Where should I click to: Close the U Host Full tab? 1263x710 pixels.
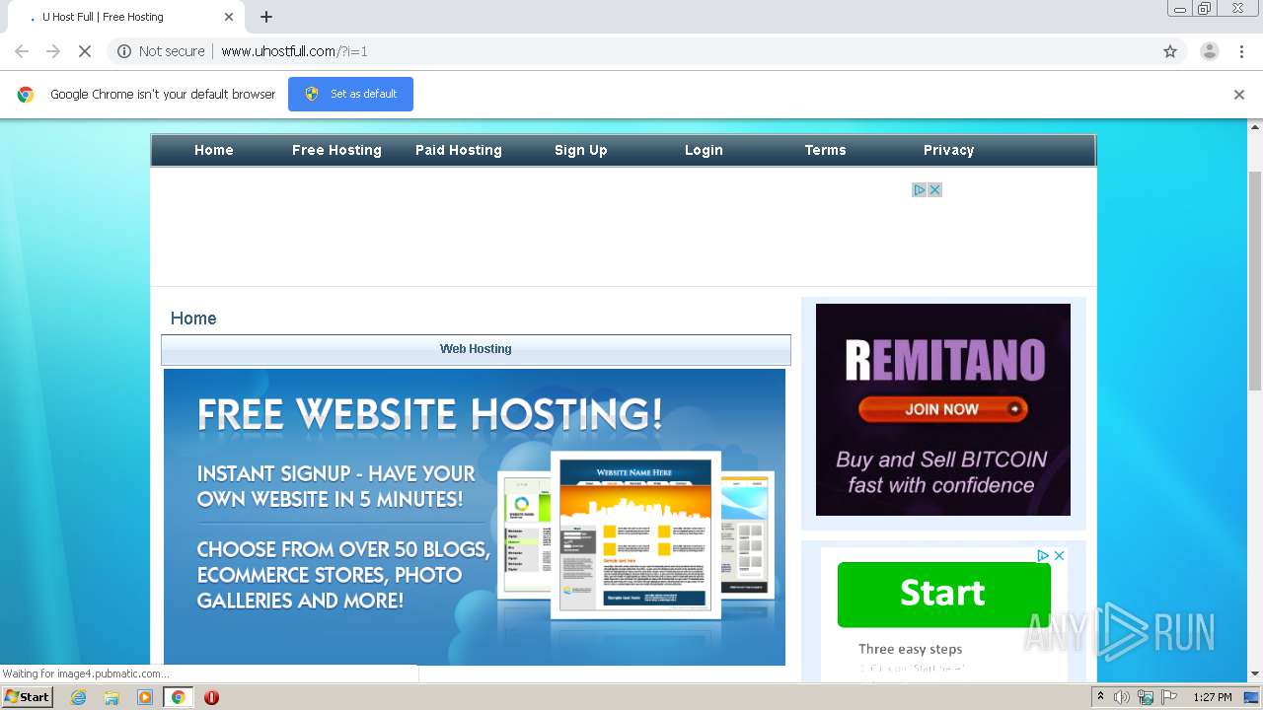pos(229,17)
